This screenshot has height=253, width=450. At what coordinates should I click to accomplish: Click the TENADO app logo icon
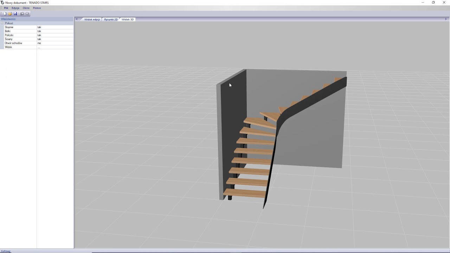(2, 2)
